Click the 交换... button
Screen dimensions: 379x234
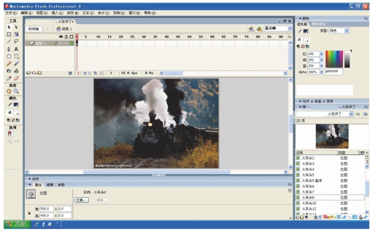tap(81, 200)
